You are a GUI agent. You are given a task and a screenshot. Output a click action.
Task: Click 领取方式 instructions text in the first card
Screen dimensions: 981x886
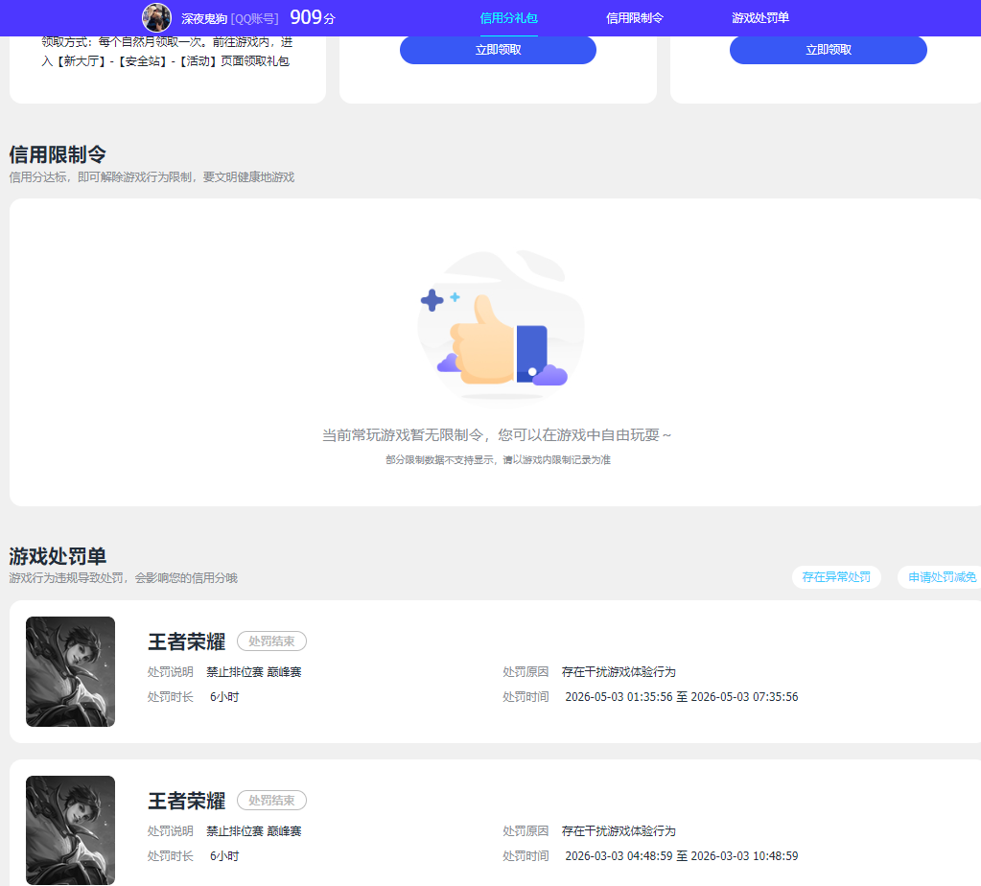pos(167,52)
